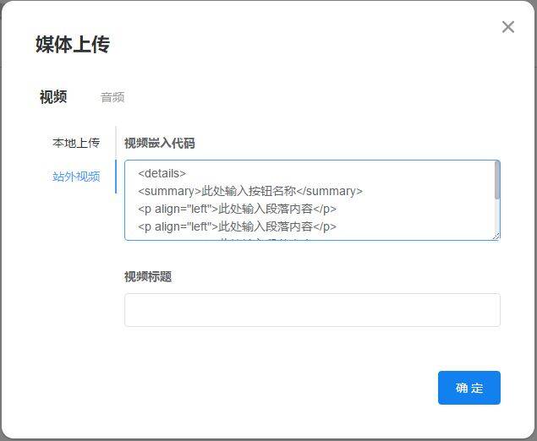Select 本地上传 in the side menu
The width and height of the screenshot is (537, 441).
click(76, 143)
